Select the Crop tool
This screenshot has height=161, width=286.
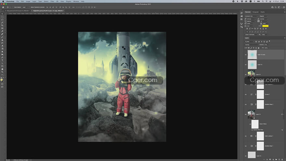(x=2, y=25)
